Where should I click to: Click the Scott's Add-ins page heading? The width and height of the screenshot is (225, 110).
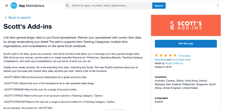[x=28, y=26]
